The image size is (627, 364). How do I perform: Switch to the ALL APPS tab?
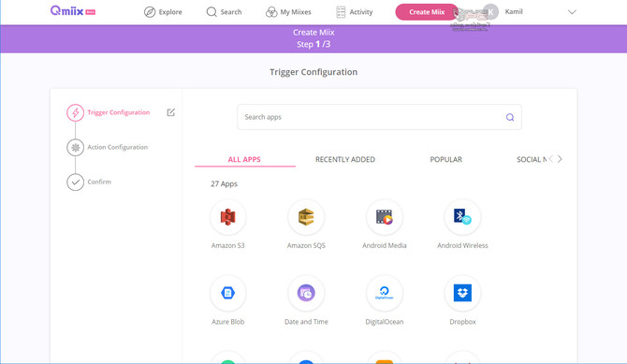[x=245, y=159]
